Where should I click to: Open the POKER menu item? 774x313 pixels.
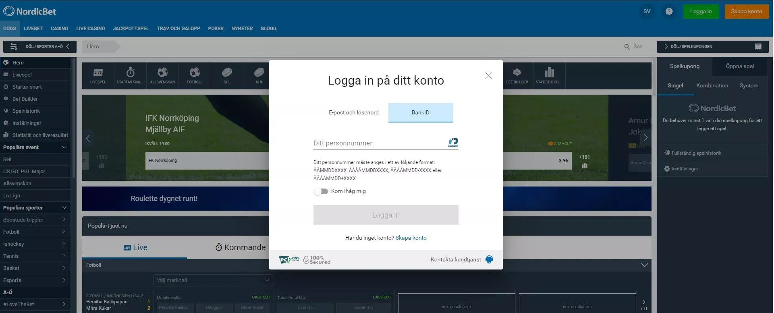(216, 29)
